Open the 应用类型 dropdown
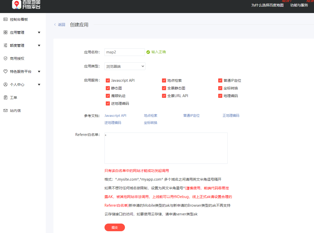The image size is (314, 233). coord(125,66)
